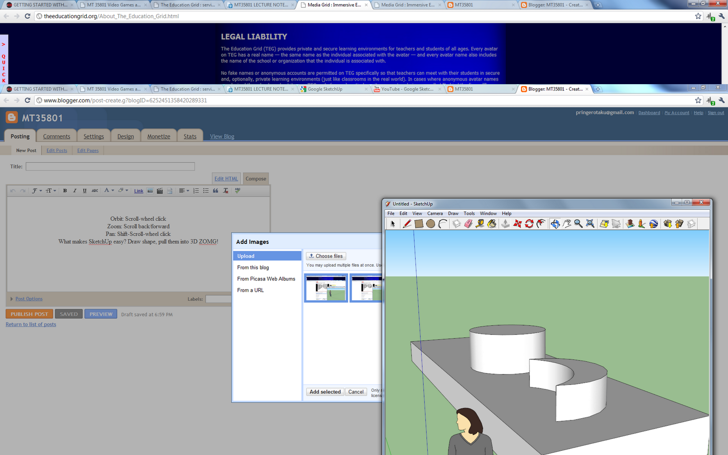728x455 pixels.
Task: Activate the Orbit tool in SketchUp
Action: click(555, 223)
